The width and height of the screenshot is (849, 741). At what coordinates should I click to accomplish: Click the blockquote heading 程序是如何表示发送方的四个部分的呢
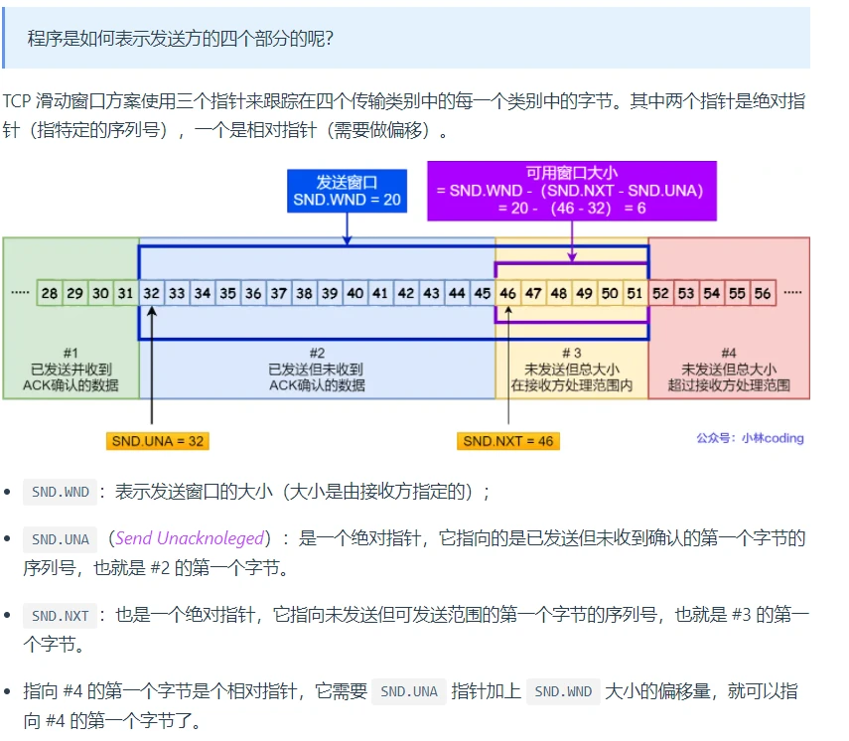click(181, 39)
